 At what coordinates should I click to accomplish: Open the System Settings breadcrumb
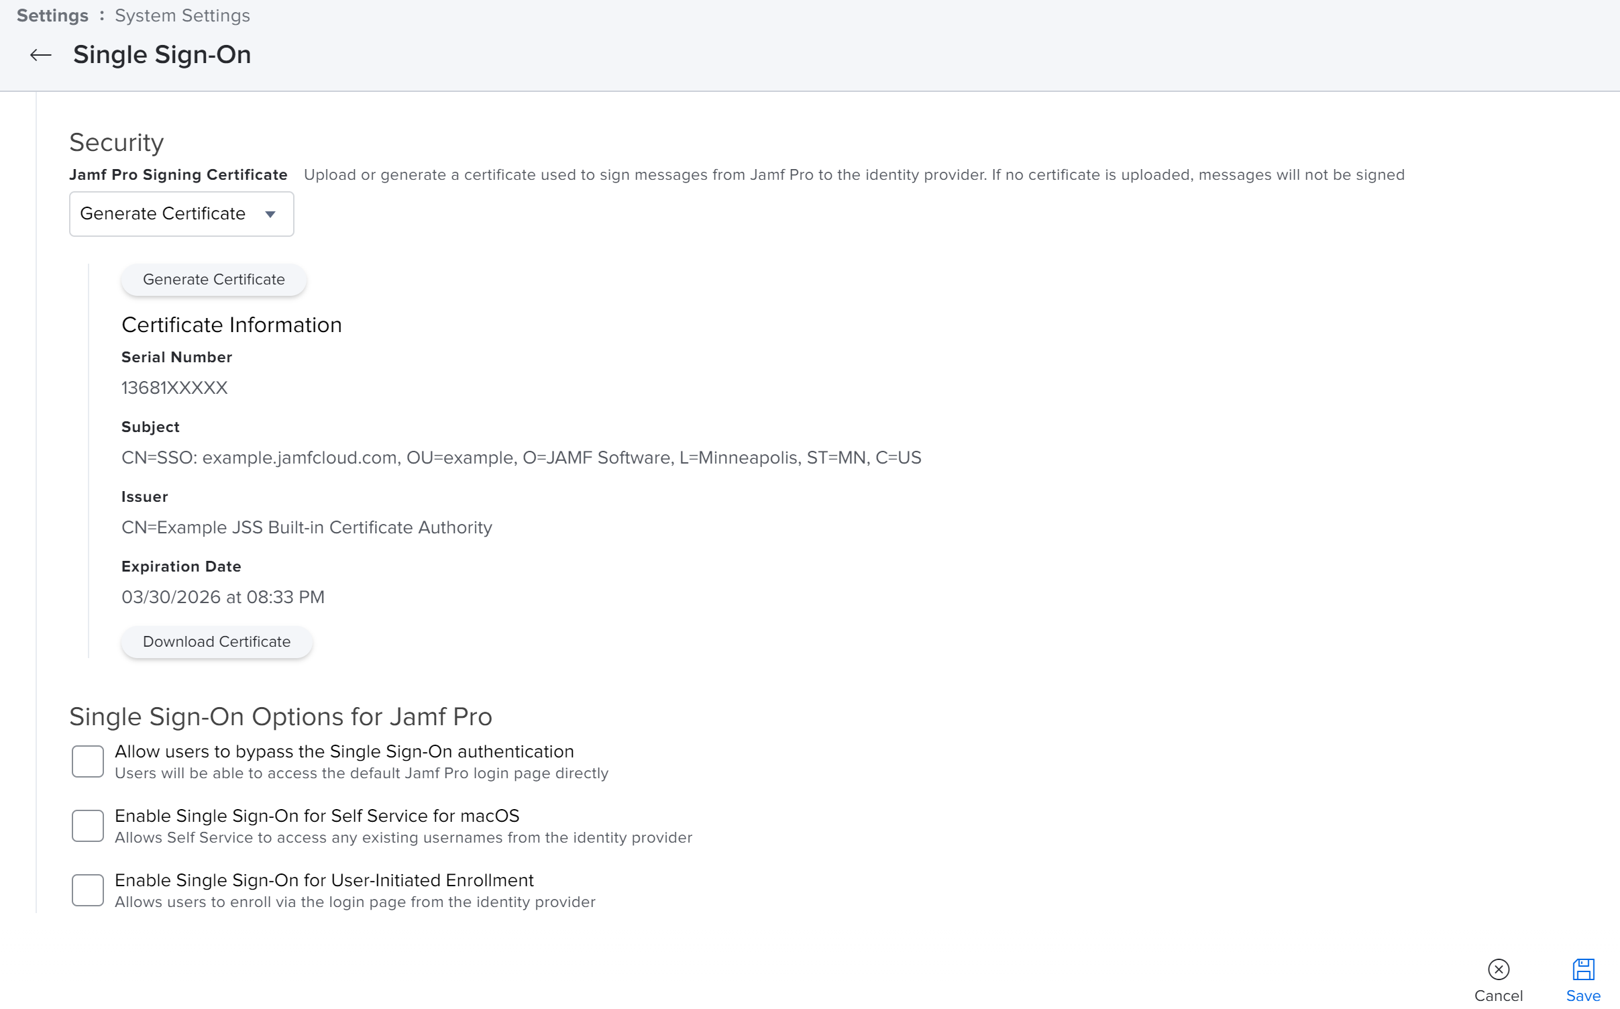pyautogui.click(x=182, y=15)
